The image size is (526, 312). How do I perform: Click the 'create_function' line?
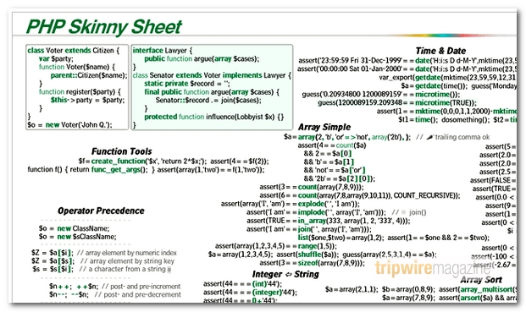pos(174,161)
